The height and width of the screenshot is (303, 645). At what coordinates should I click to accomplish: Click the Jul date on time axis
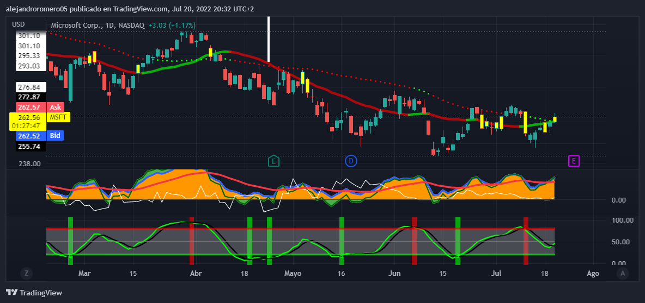pyautogui.click(x=497, y=273)
